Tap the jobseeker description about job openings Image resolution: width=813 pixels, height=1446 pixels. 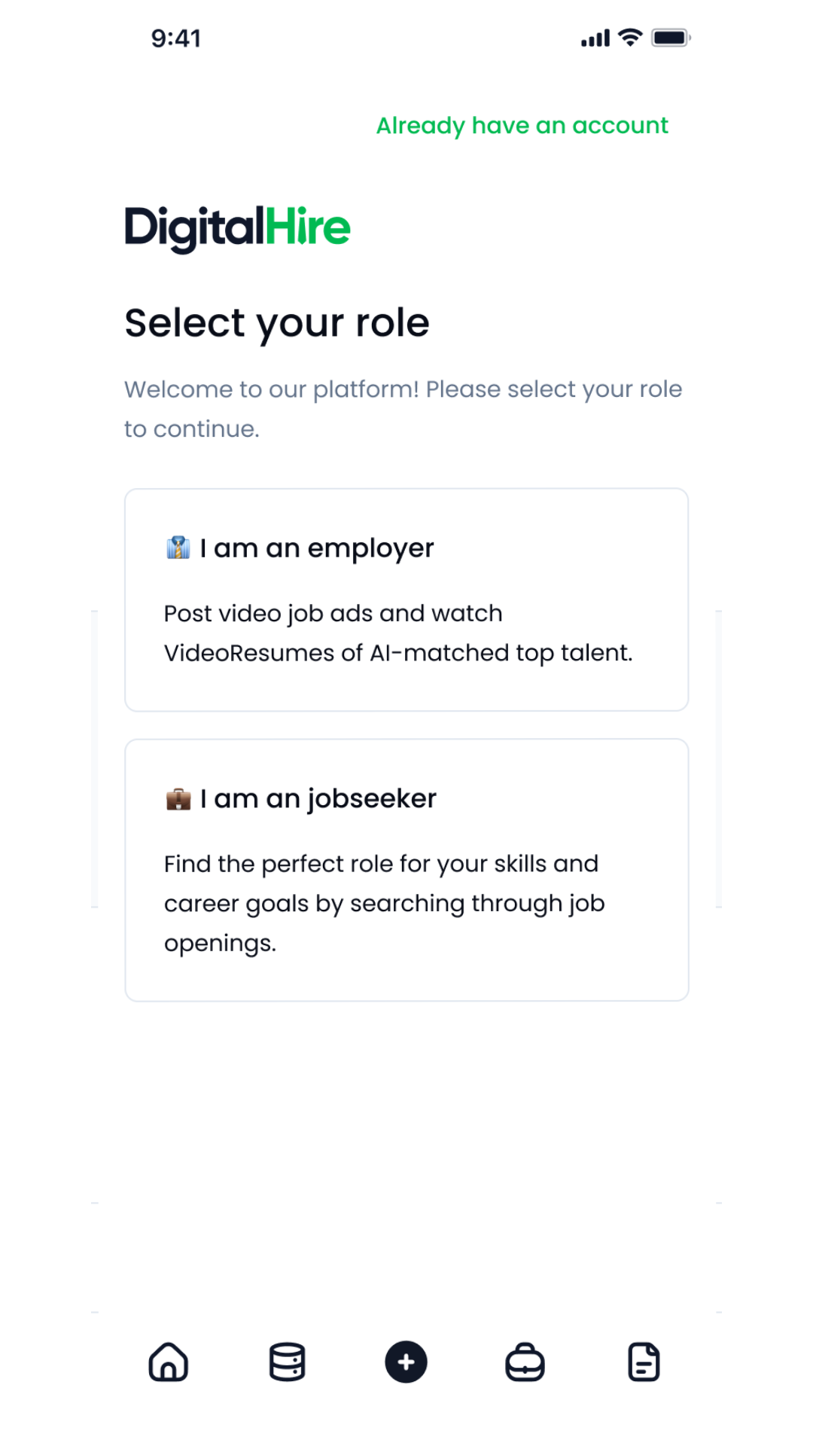click(384, 903)
